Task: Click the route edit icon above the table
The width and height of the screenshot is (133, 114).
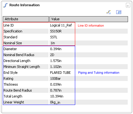Action: [x=108, y=12]
